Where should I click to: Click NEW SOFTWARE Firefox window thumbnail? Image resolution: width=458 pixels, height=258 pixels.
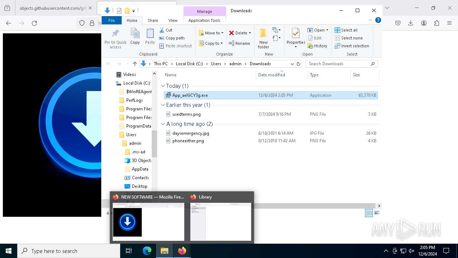click(x=148, y=222)
